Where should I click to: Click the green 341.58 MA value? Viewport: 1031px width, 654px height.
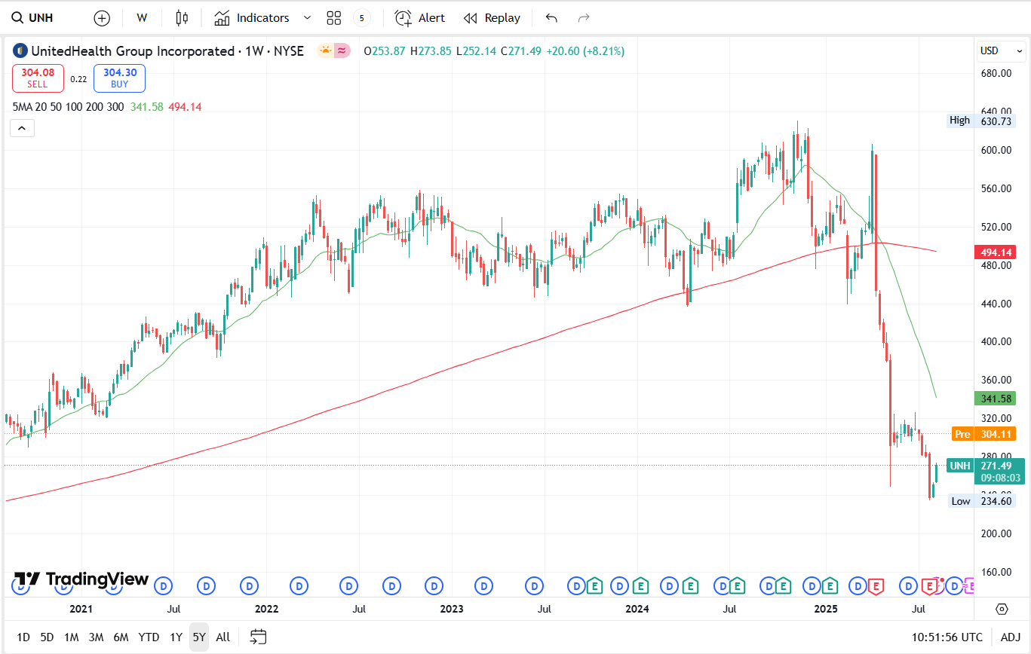[147, 107]
